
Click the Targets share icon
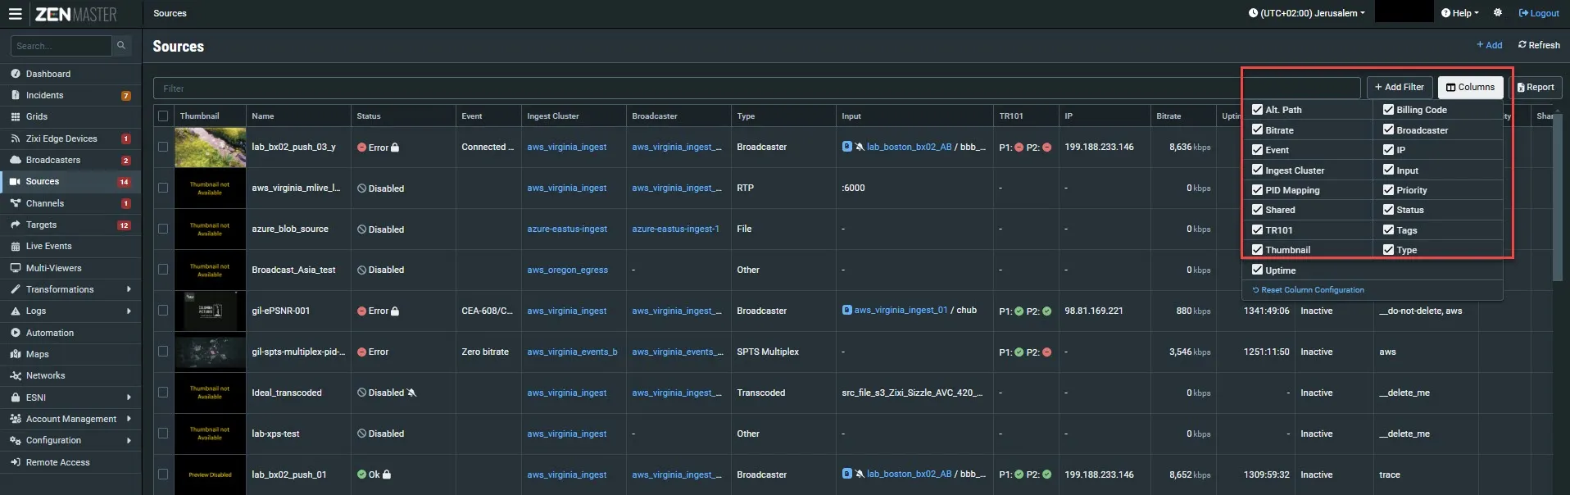point(16,225)
